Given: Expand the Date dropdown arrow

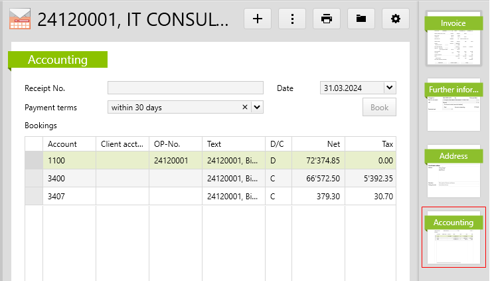Looking at the screenshot, I should point(390,88).
